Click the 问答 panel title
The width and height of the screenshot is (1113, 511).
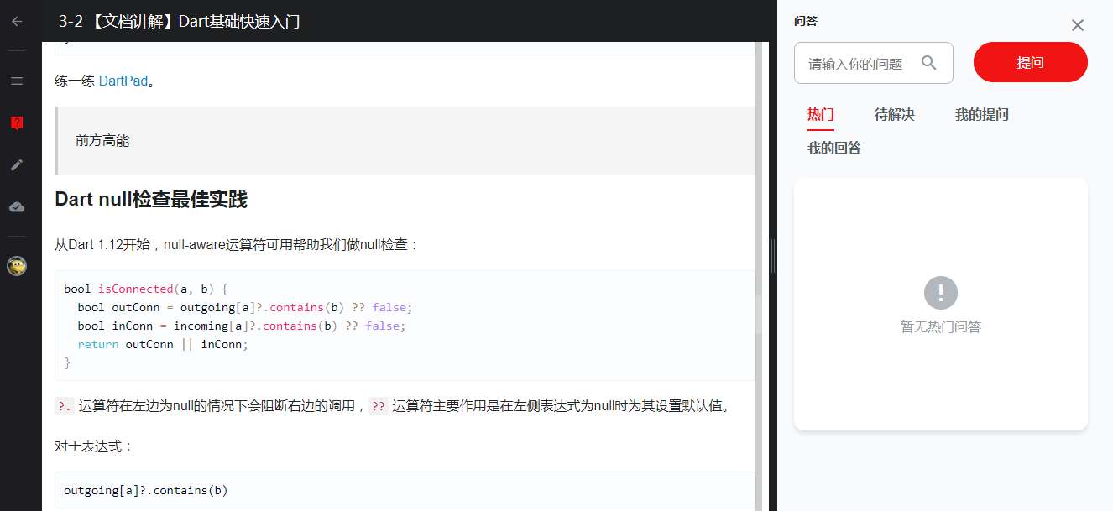[x=806, y=21]
